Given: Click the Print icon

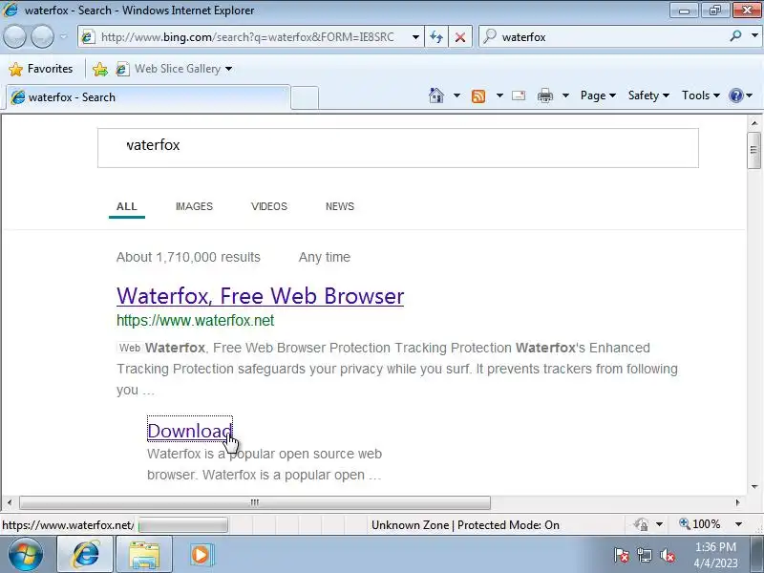Looking at the screenshot, I should click(x=544, y=95).
